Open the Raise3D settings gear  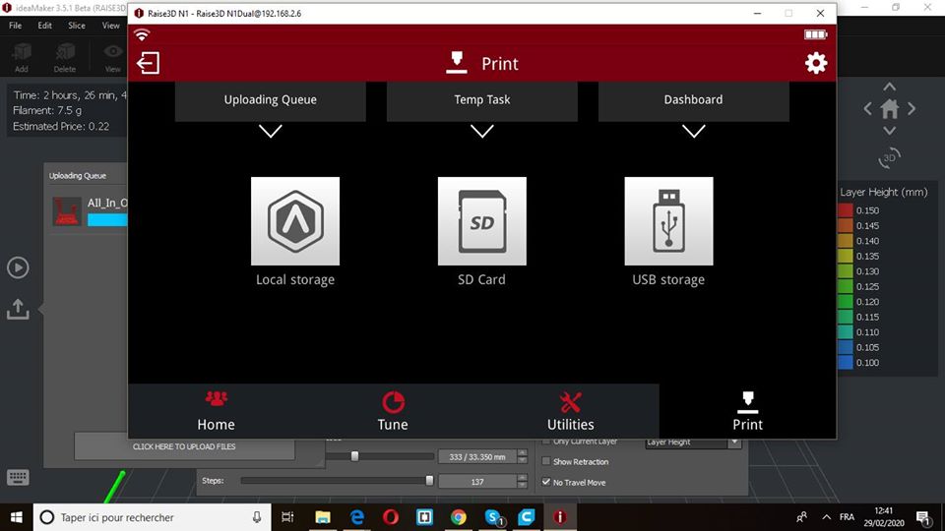click(x=816, y=63)
